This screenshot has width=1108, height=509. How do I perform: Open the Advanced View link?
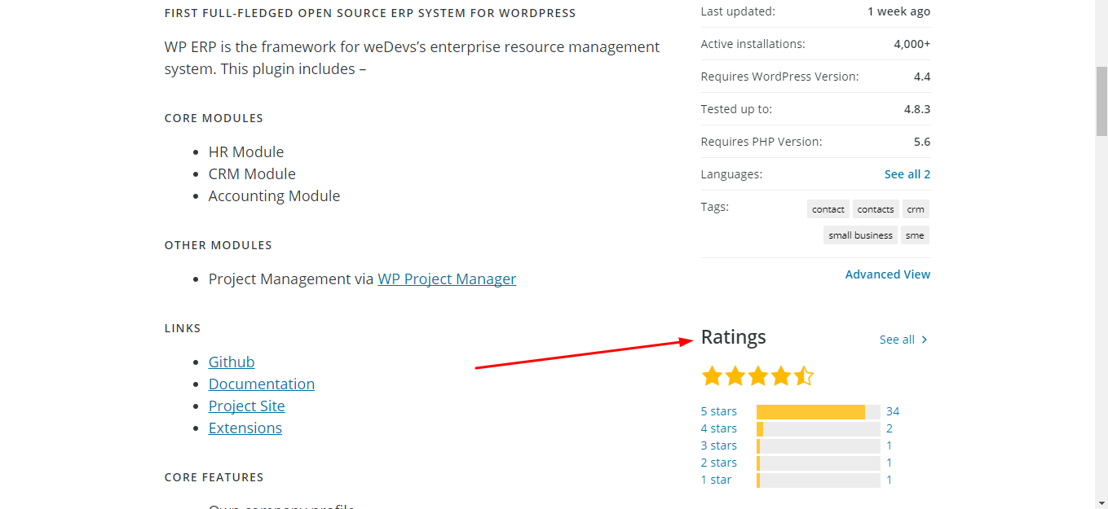tap(887, 274)
